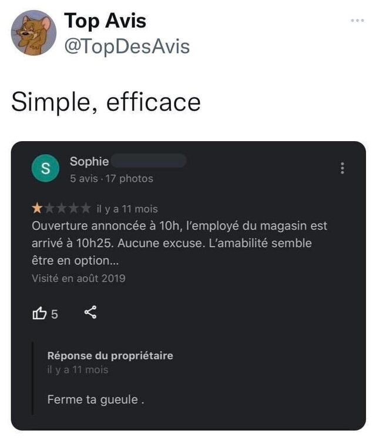The width and height of the screenshot is (376, 441).
Task: Open the review's vertical three-dot menu
Action: tap(342, 168)
